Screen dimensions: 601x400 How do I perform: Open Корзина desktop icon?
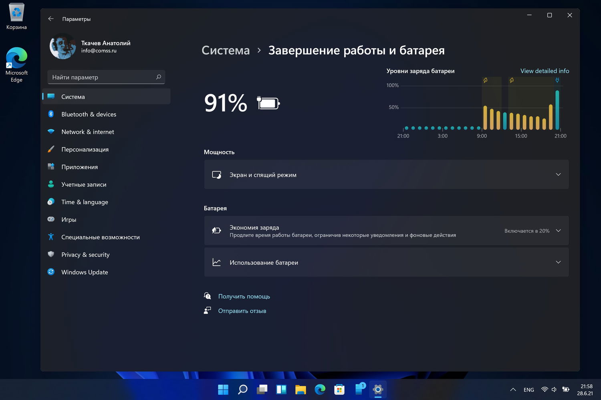point(16,17)
